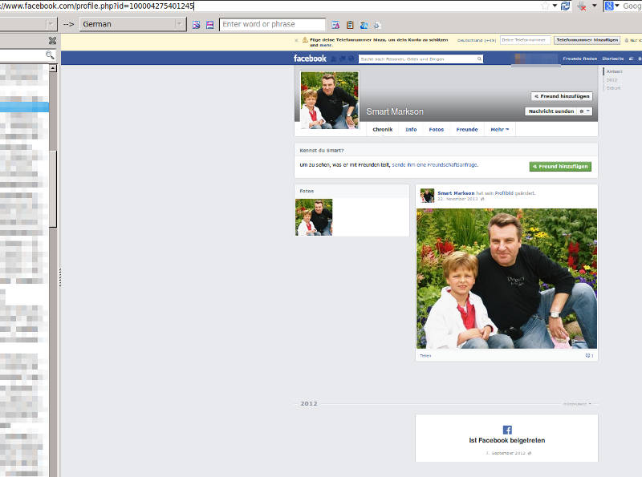Click the Teilen link under the photo
This screenshot has width=642, height=477.
pos(425,356)
